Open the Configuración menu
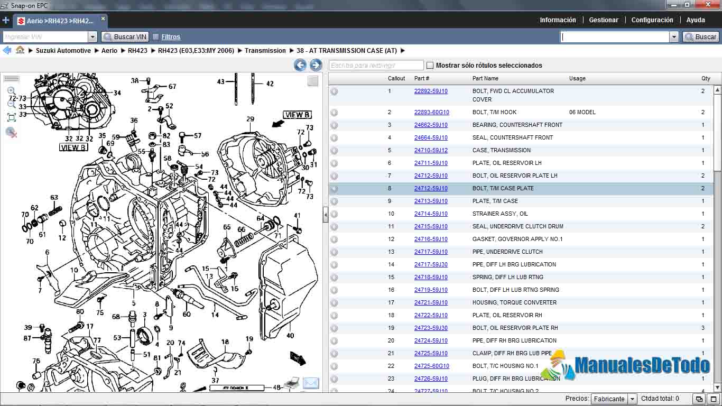 click(652, 20)
